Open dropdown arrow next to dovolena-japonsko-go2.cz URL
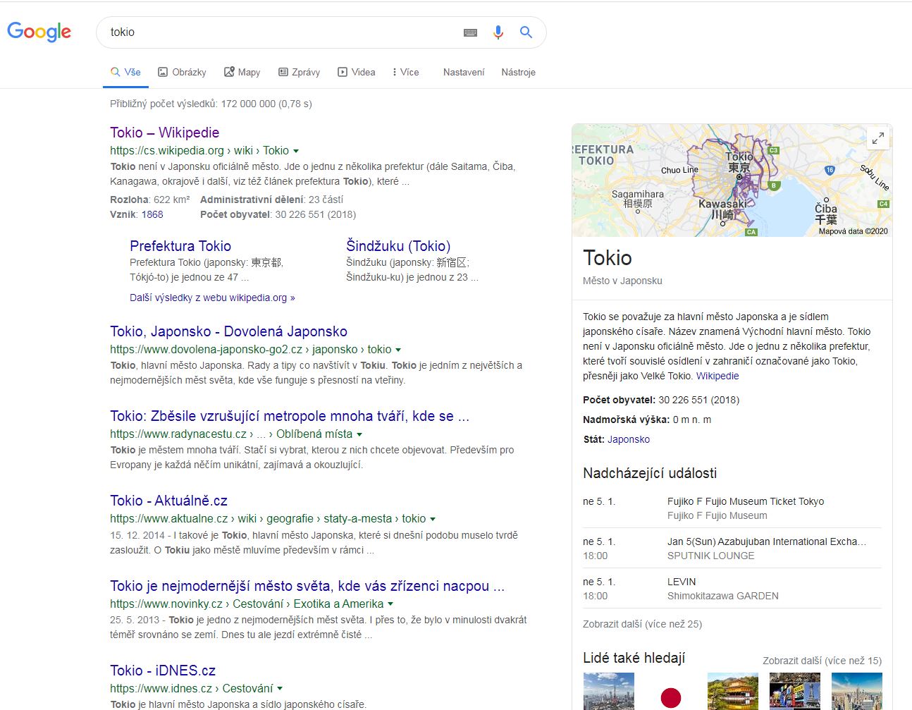 tap(398, 350)
